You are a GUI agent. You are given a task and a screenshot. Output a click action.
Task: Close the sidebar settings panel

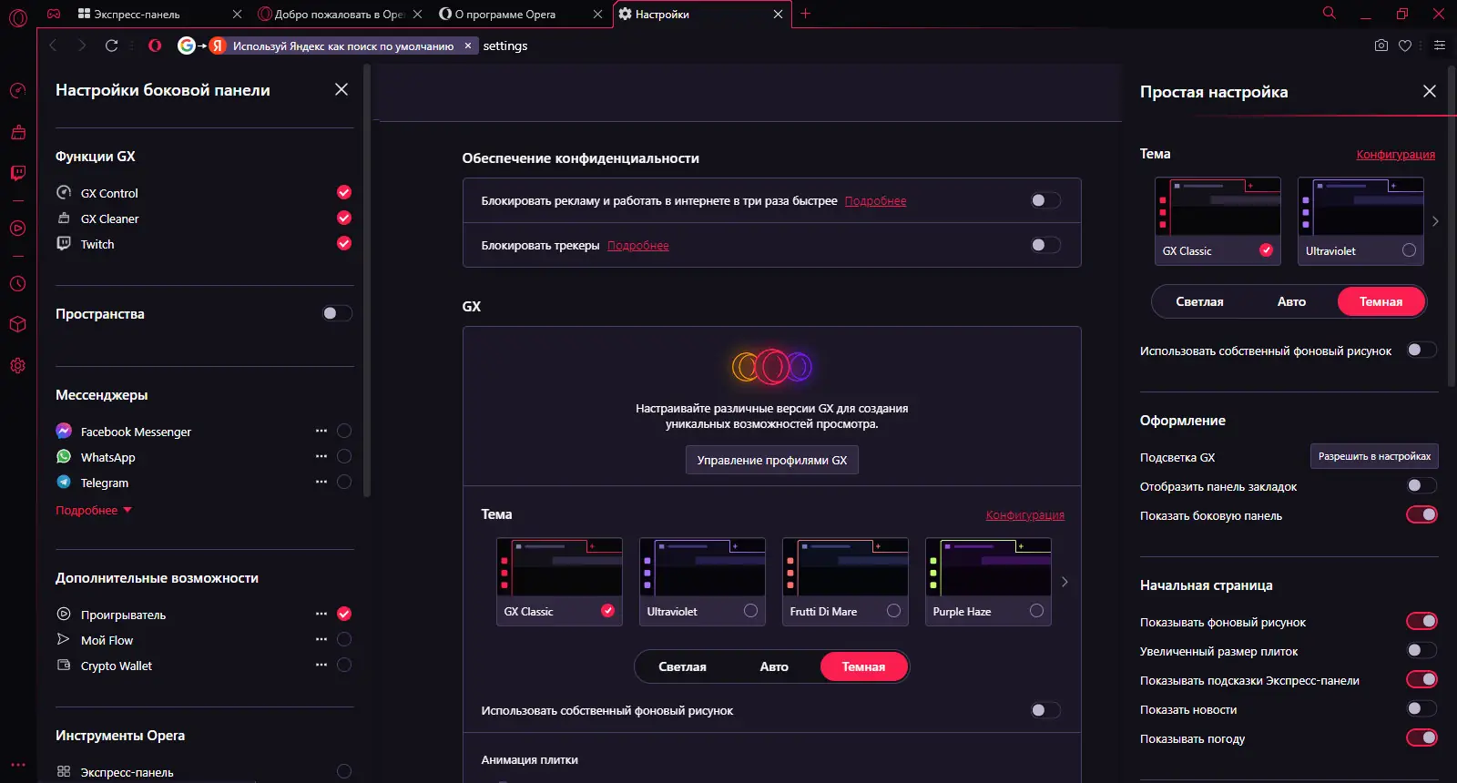click(x=341, y=89)
